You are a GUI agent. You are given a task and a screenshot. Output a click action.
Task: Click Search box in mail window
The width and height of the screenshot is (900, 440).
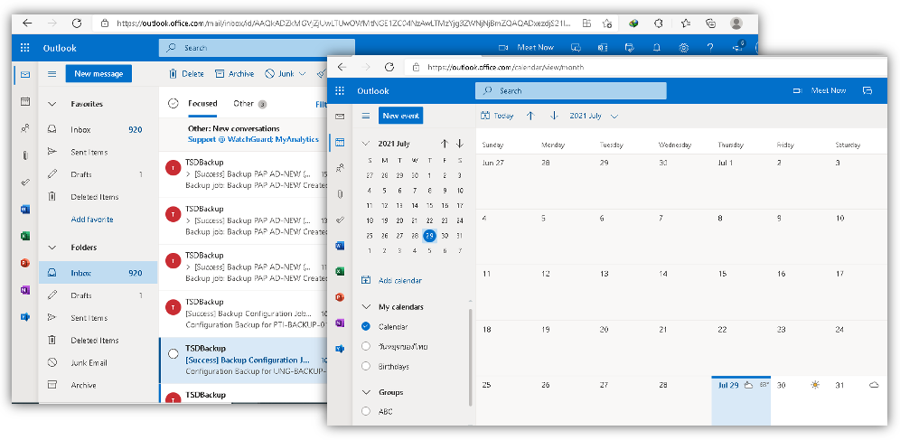[258, 48]
